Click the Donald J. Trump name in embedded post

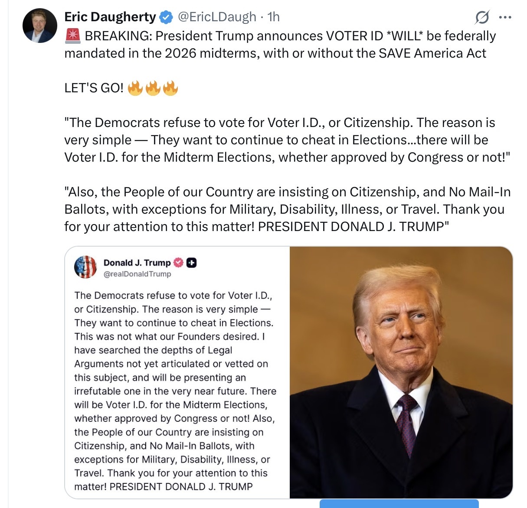(137, 263)
